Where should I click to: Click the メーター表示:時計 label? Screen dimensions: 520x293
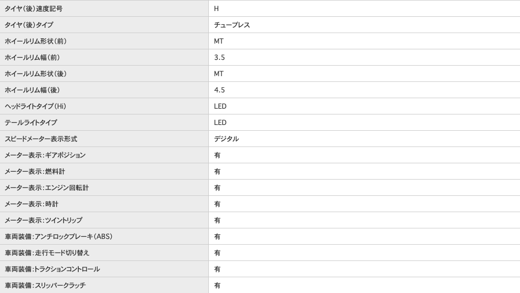point(31,204)
